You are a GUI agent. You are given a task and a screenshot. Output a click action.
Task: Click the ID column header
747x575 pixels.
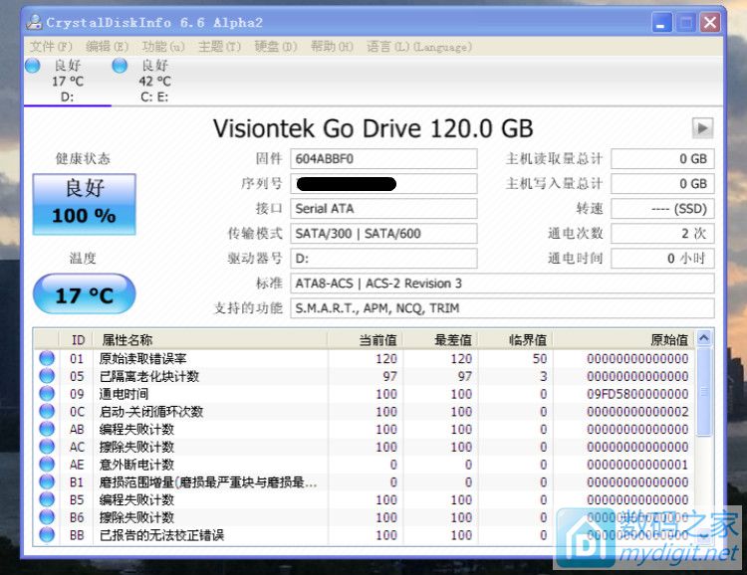pos(77,340)
